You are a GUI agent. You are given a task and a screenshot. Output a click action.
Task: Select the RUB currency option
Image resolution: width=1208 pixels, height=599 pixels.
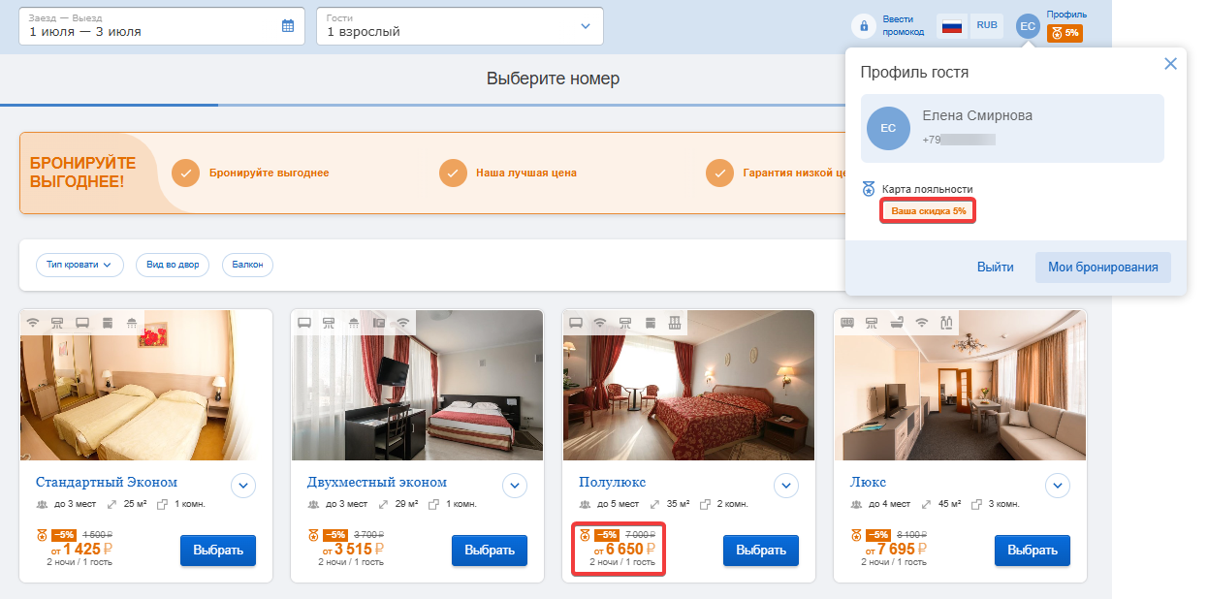[x=987, y=26]
